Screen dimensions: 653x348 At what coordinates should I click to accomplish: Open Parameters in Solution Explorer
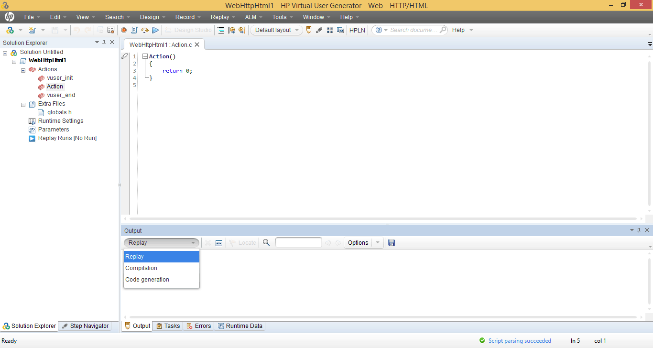pyautogui.click(x=54, y=130)
